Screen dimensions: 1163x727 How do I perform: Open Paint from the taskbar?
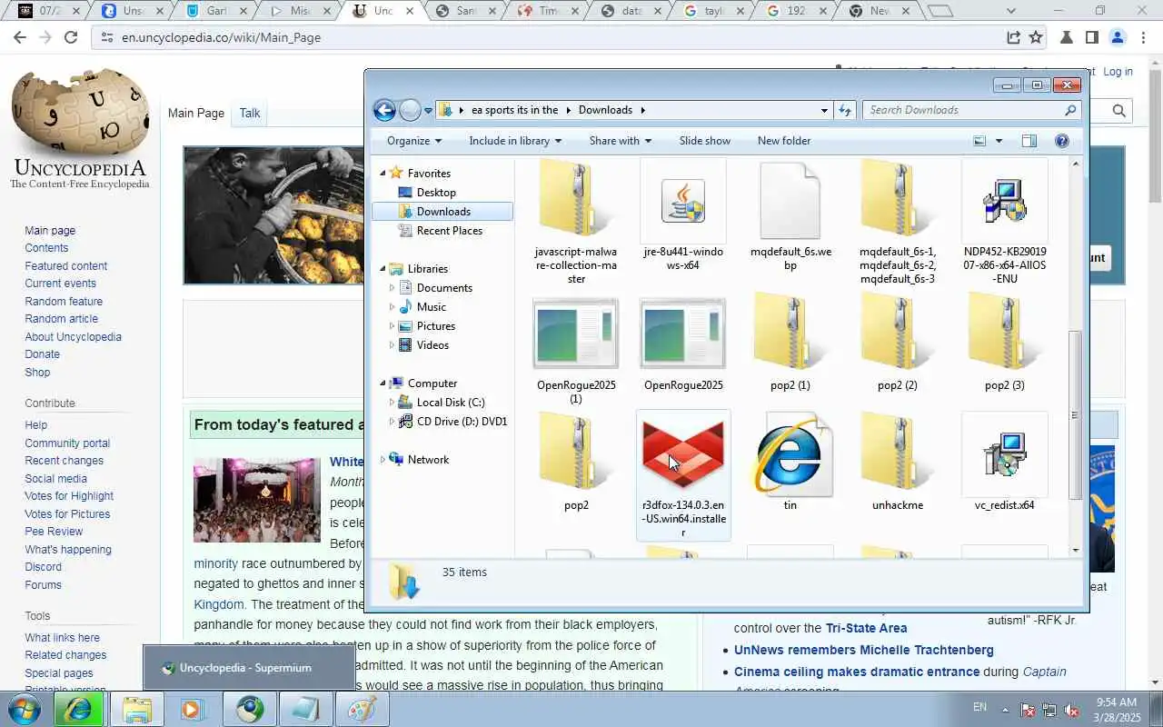coord(362,709)
